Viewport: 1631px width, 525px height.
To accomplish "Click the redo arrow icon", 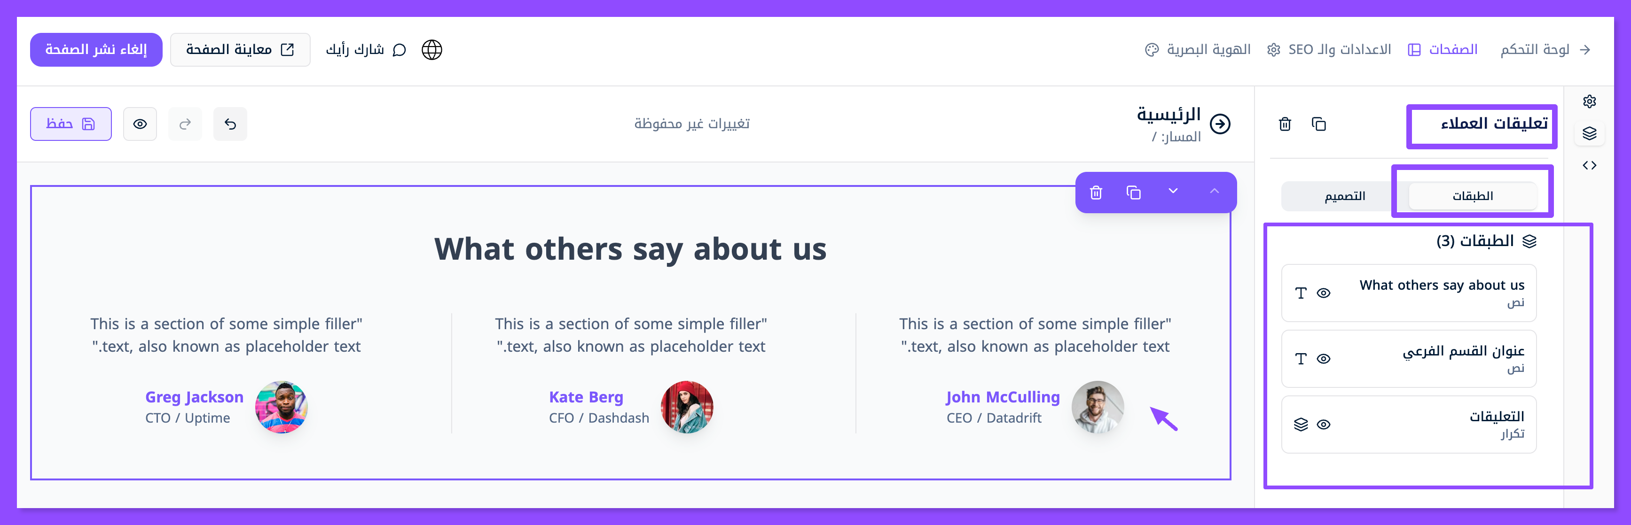I will [x=185, y=124].
